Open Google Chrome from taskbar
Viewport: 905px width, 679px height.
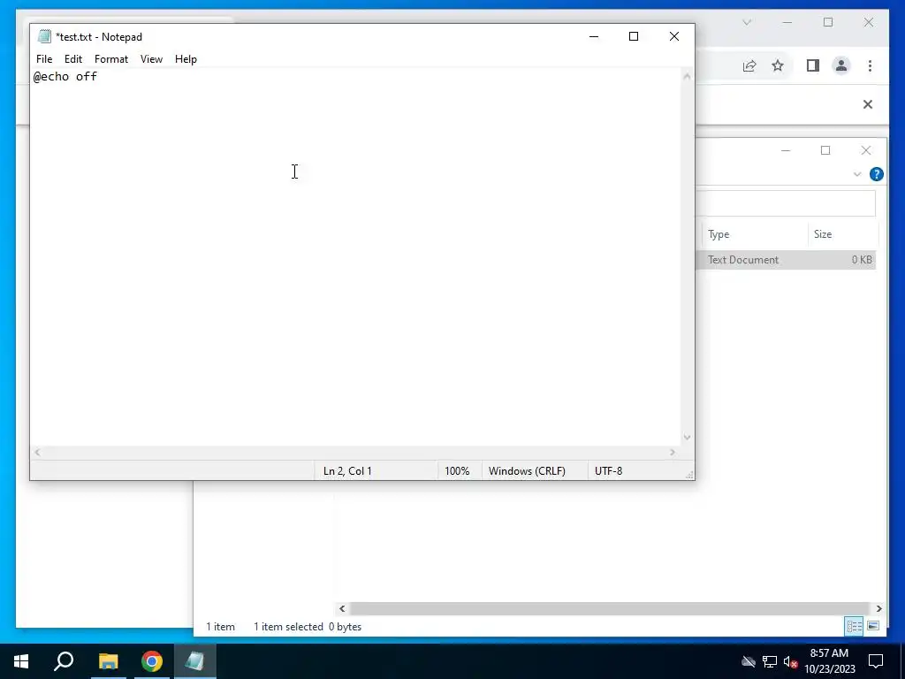(152, 661)
